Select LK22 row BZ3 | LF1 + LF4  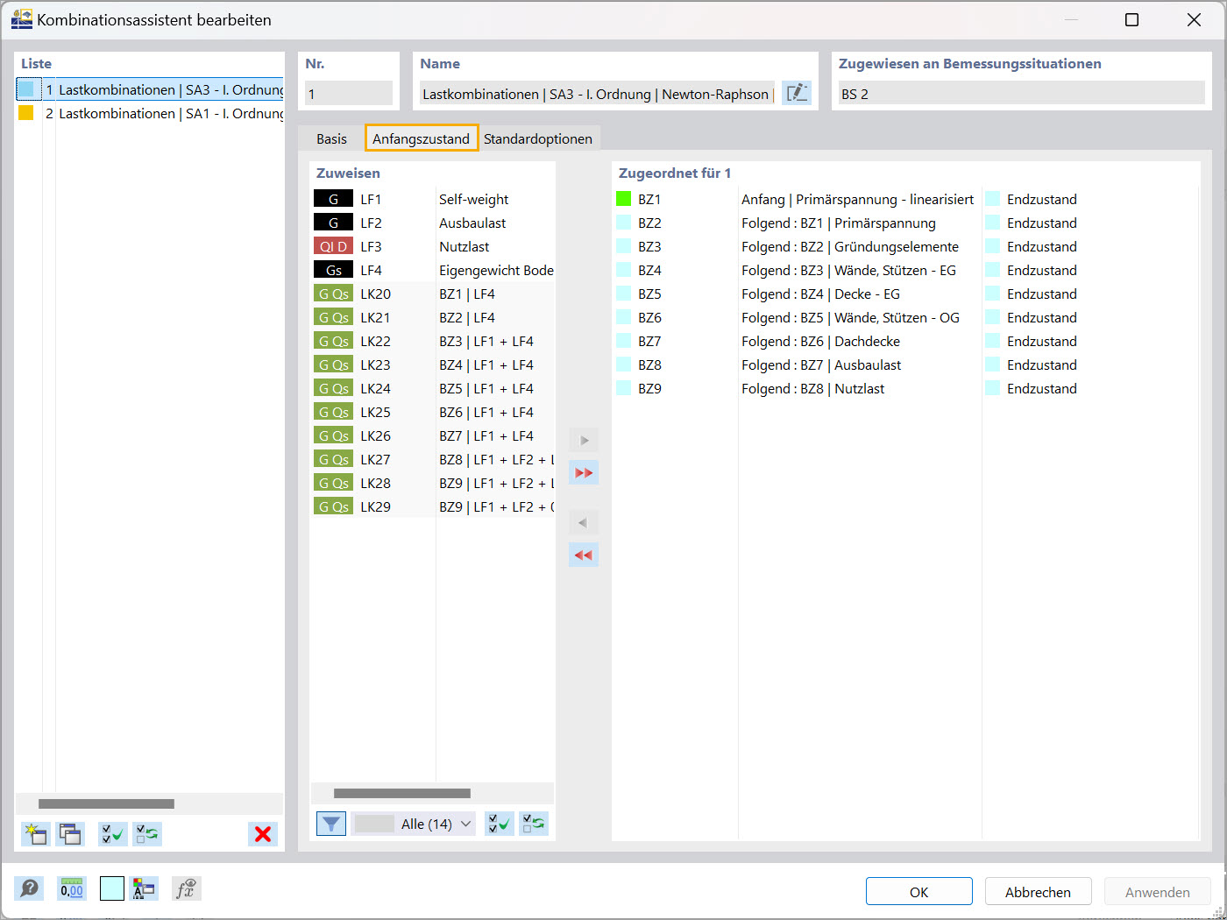pyautogui.click(x=433, y=341)
